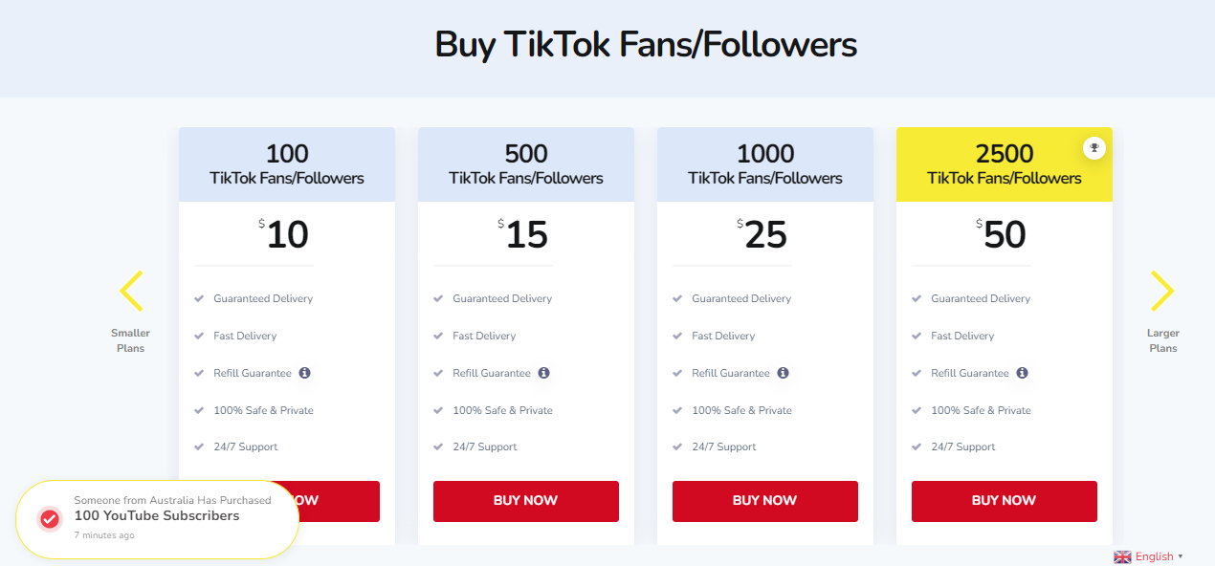Open Refill Guarantee info icon in 1000 plan
Image resolution: width=1215 pixels, height=566 pixels.
coord(783,373)
